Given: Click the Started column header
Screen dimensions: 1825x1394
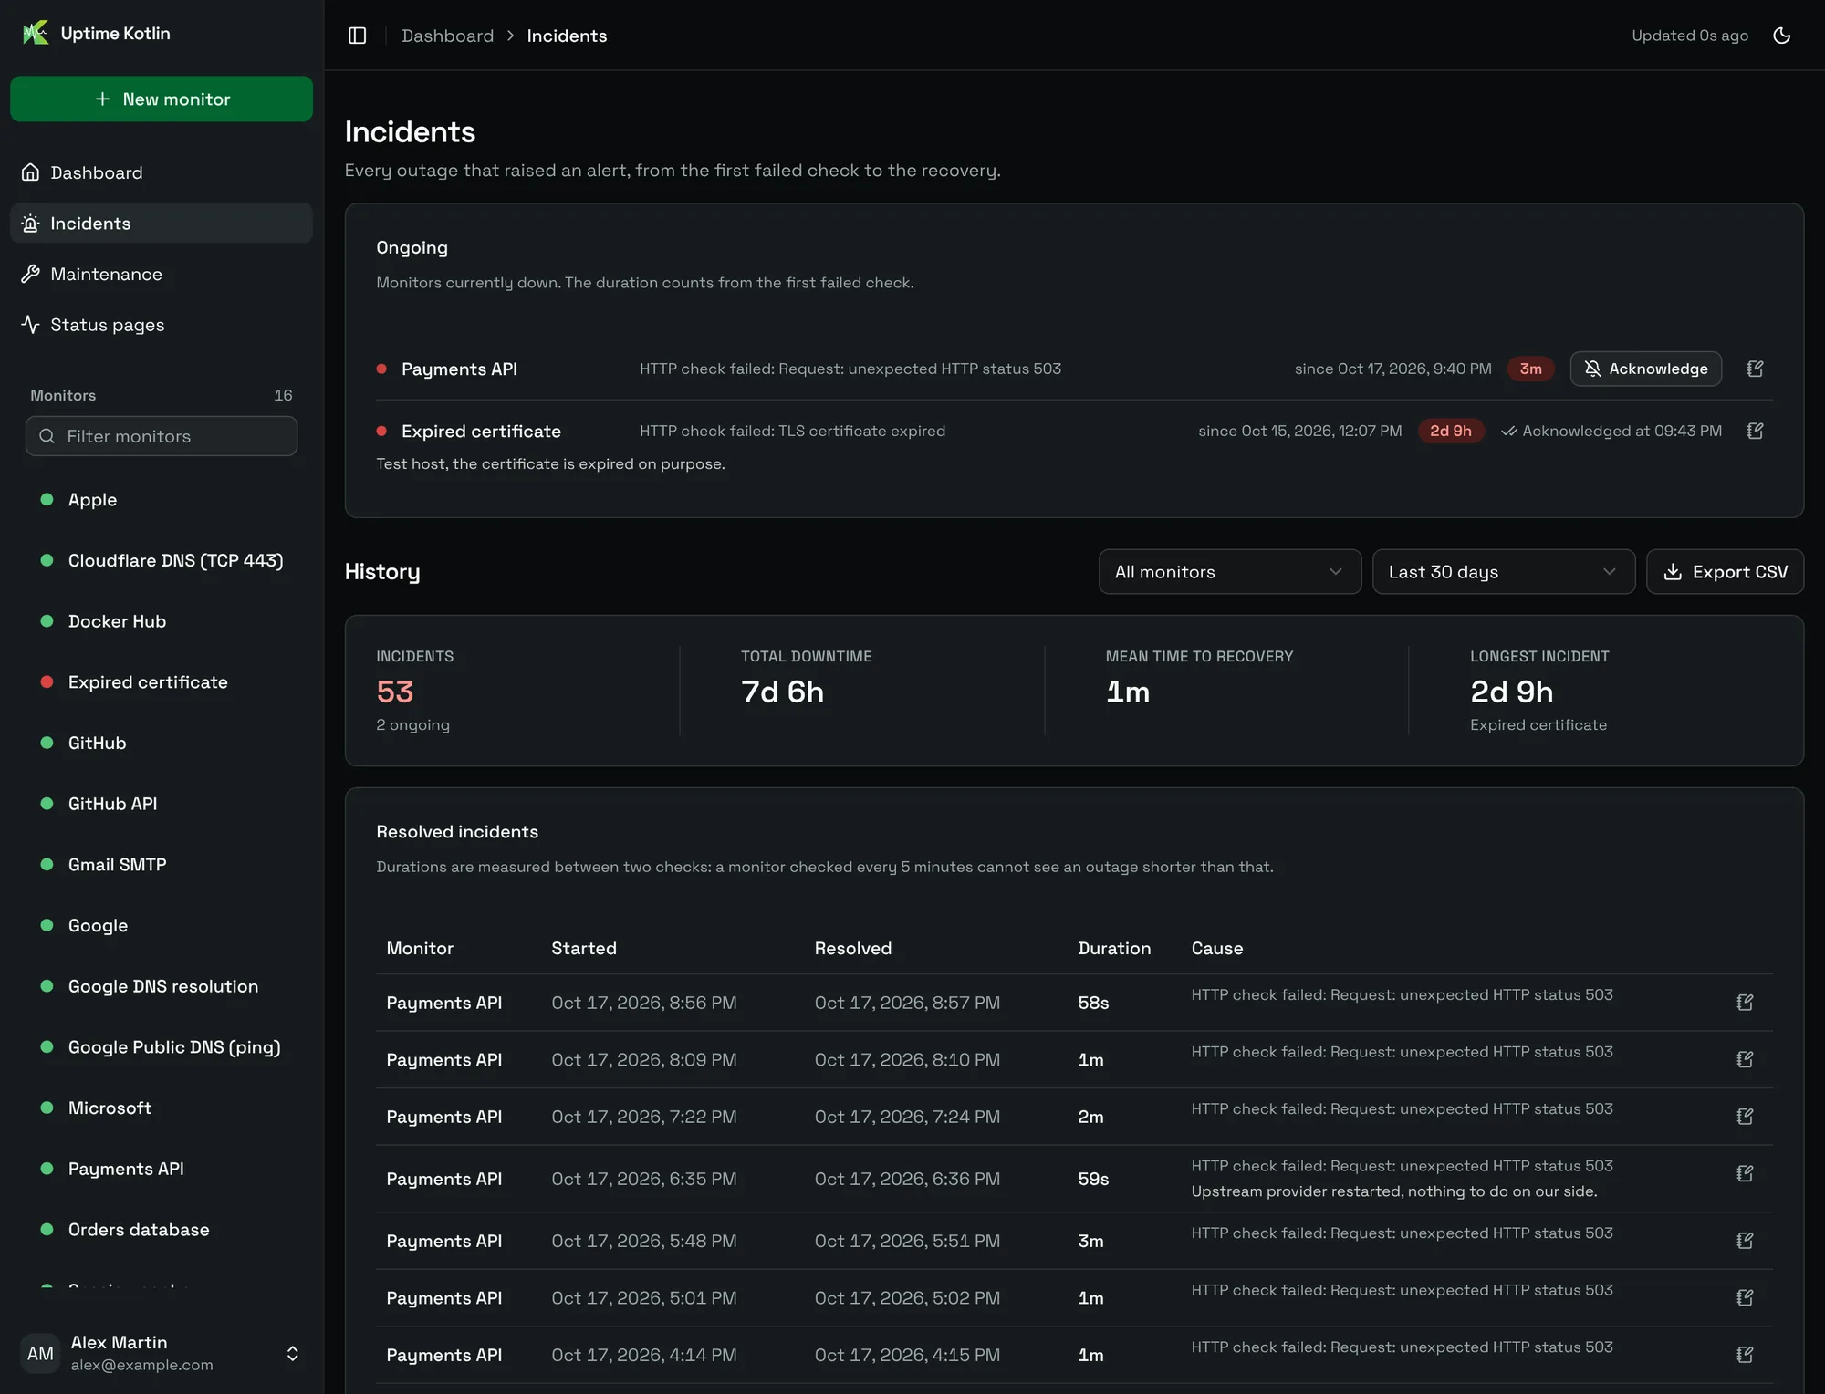Looking at the screenshot, I should 584,948.
